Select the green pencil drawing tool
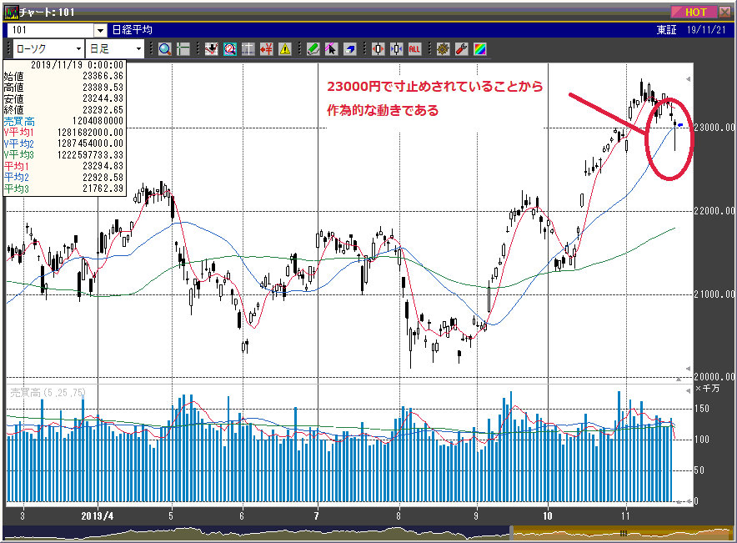Viewport: 737px width, 543px height. [x=313, y=49]
